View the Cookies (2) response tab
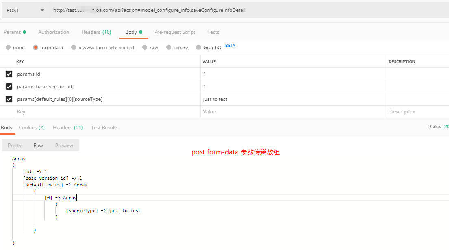 pyautogui.click(x=31, y=127)
